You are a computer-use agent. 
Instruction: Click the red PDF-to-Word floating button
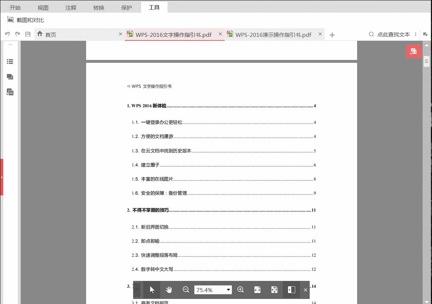click(x=414, y=51)
